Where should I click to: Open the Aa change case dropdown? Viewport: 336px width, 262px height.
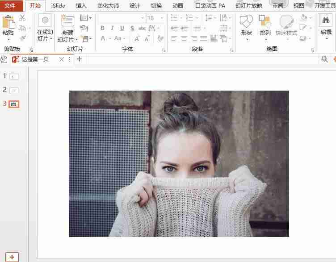tap(119, 38)
